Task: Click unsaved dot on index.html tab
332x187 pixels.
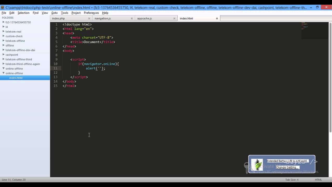Action: (217, 18)
